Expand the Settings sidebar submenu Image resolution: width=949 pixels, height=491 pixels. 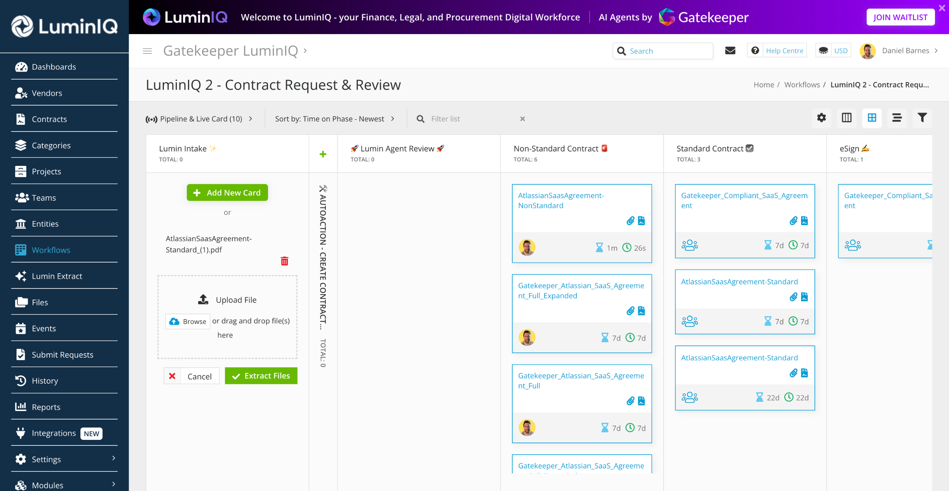point(113,458)
